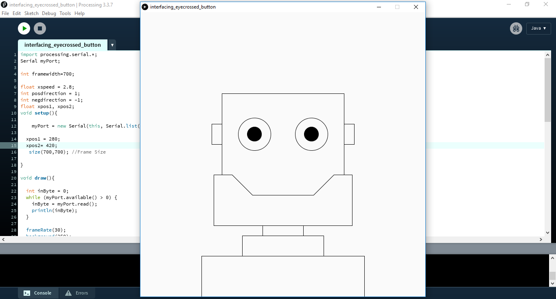Viewport: 556px width, 299px height.
Task: Click the editor vertical scrollbar thumb
Action: (547, 89)
